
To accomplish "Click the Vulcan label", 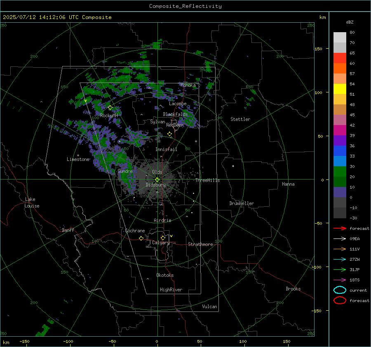I will [210, 307].
